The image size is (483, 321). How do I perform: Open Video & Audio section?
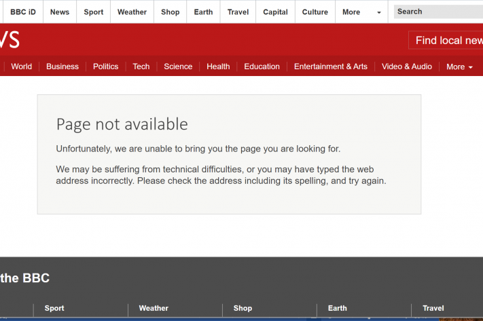pyautogui.click(x=406, y=67)
